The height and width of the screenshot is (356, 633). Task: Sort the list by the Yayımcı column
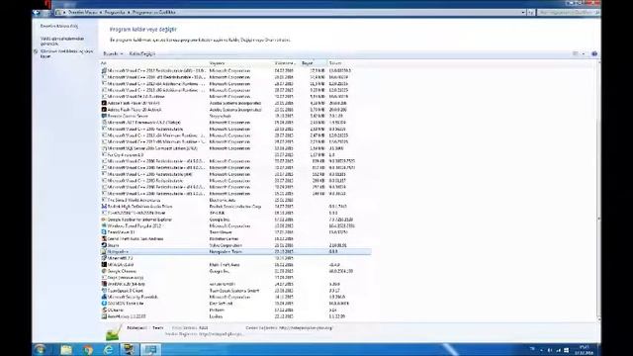point(217,63)
